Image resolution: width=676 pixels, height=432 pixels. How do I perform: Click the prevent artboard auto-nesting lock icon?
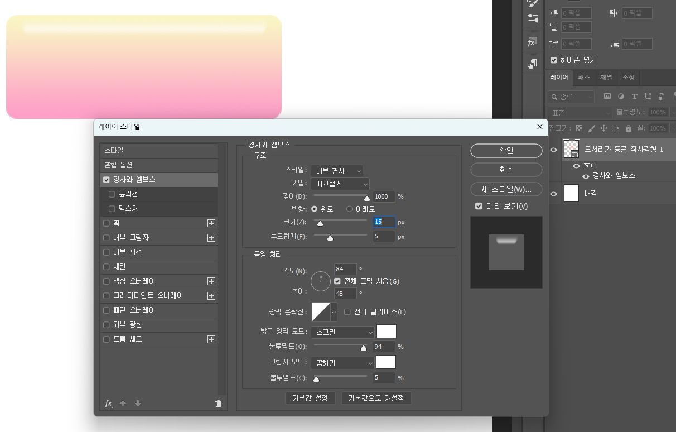click(616, 128)
